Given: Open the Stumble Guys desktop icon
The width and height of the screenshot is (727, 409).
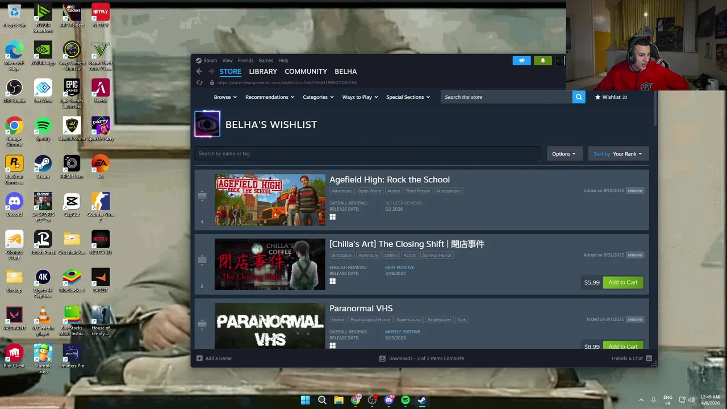Looking at the screenshot, I should coord(43,358).
